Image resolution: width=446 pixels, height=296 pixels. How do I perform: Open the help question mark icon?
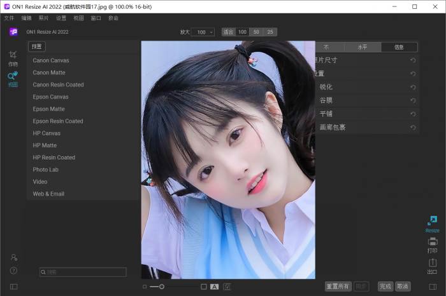pos(13,271)
